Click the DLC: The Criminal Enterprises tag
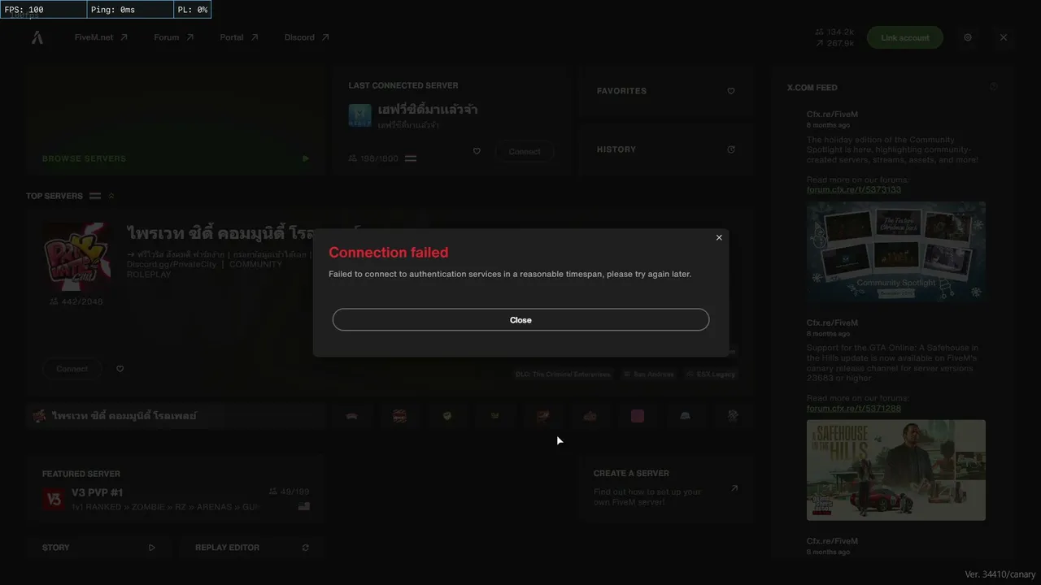Viewport: 1041px width, 585px height. coord(563,375)
